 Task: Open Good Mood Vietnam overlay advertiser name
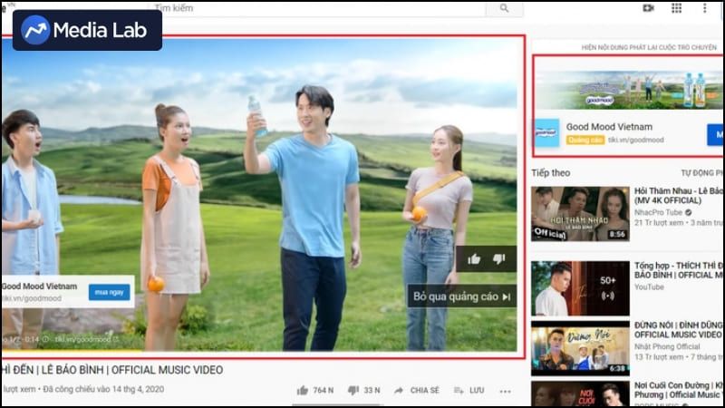pos(40,287)
